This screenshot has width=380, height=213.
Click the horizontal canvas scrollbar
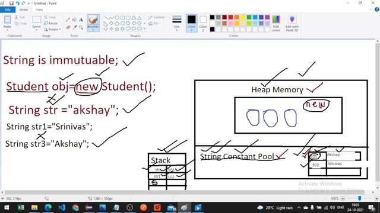coord(184,192)
